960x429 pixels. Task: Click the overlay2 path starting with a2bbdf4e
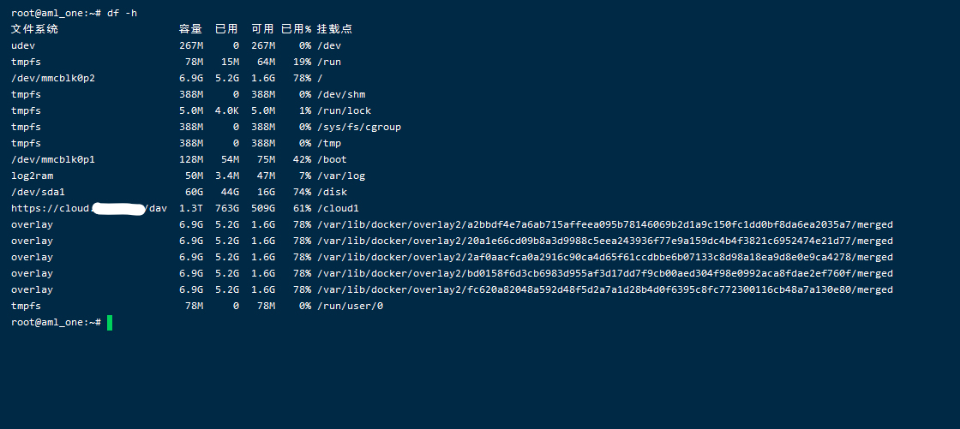click(604, 224)
